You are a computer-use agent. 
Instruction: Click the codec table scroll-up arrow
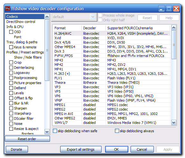(x=174, y=28)
